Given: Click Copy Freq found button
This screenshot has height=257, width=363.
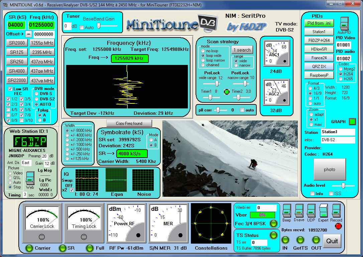Looking at the screenshot, I should click(x=129, y=123).
